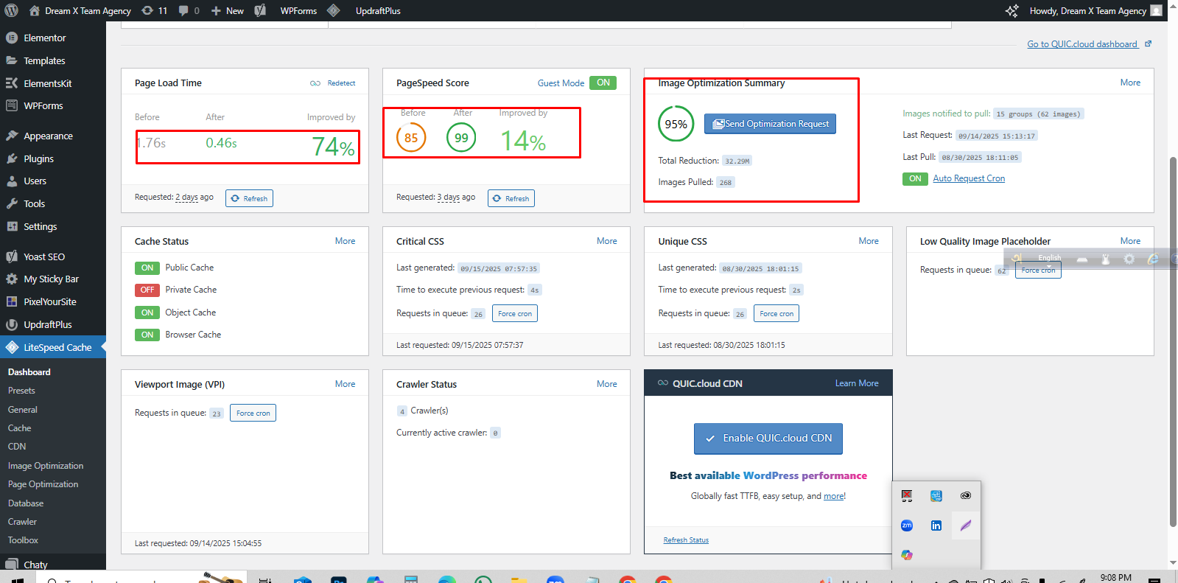Click the WordPress logo in admin bar
1178x583 pixels.
11,10
